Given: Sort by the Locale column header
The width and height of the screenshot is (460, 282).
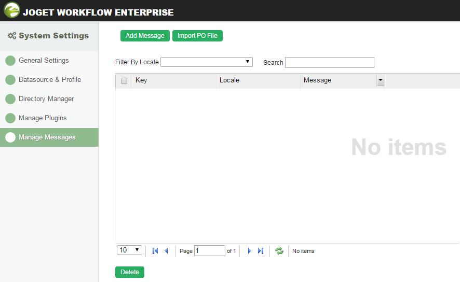Looking at the screenshot, I should point(259,80).
